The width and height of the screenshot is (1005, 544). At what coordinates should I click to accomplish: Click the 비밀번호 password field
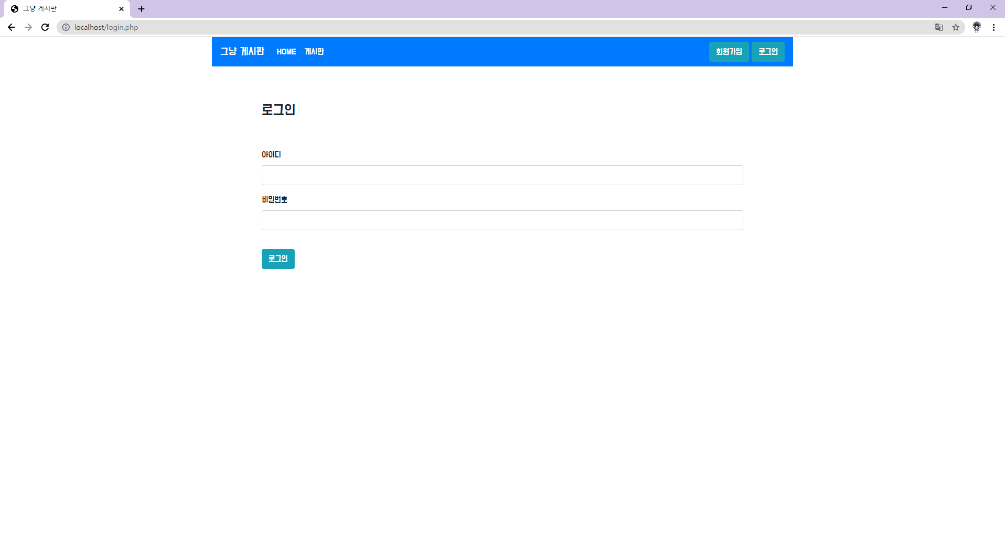point(502,220)
